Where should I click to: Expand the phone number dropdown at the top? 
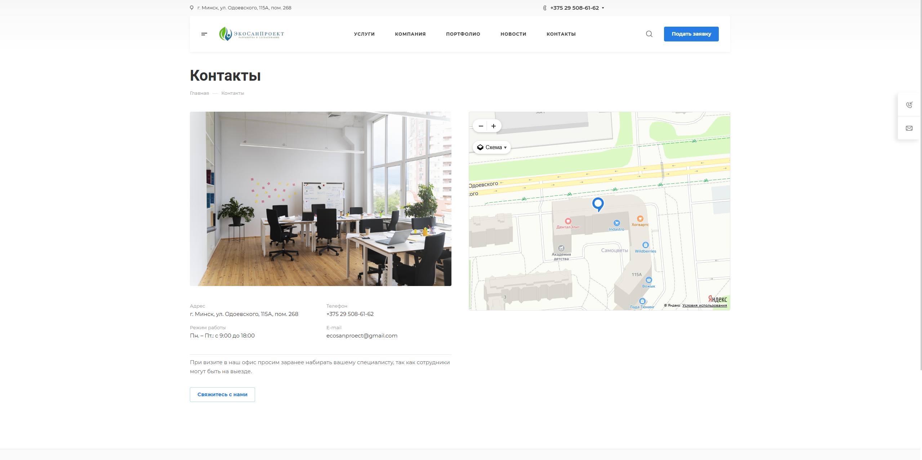point(602,8)
